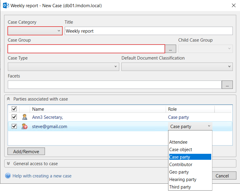This screenshot has width=240, height=193.
Task: Uncheck the steve@gmail.com party checkbox
Action: pyautogui.click(x=14, y=127)
